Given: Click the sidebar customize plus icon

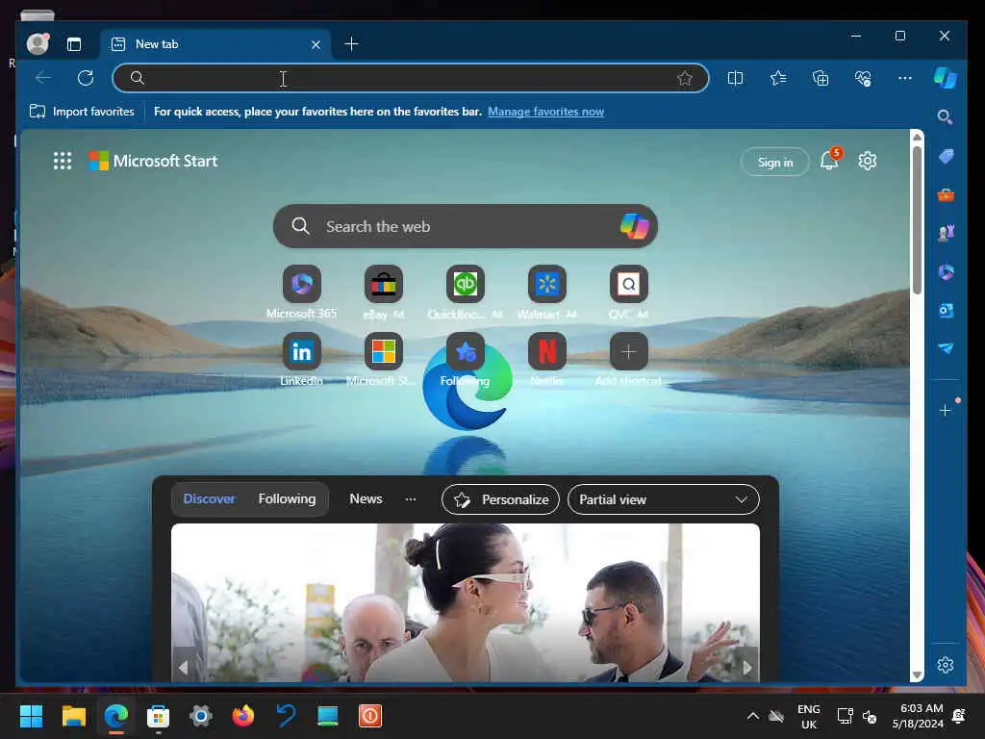Looking at the screenshot, I should (945, 410).
